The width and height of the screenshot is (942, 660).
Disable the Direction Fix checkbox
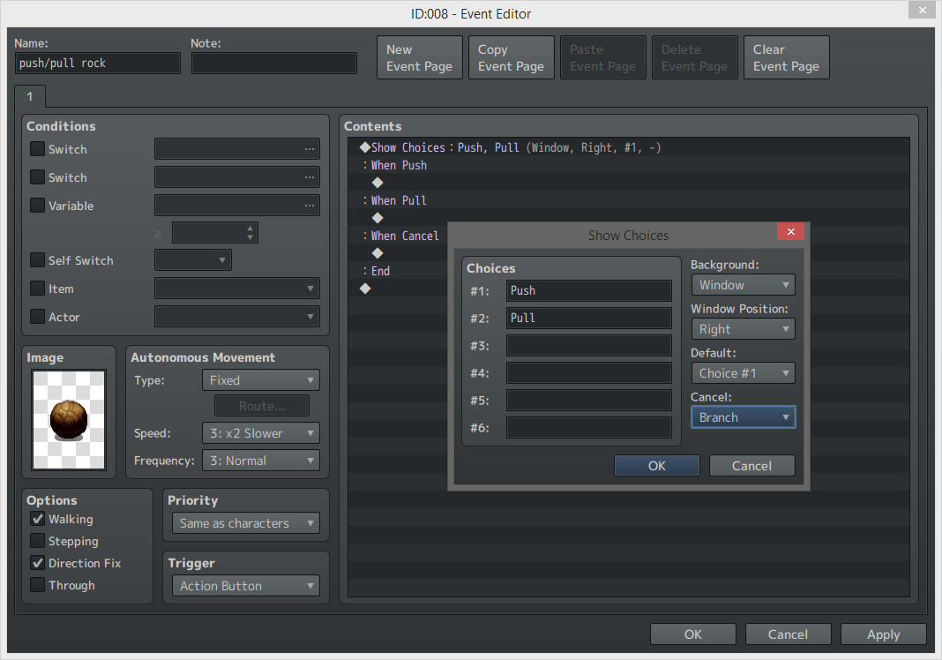(37, 563)
